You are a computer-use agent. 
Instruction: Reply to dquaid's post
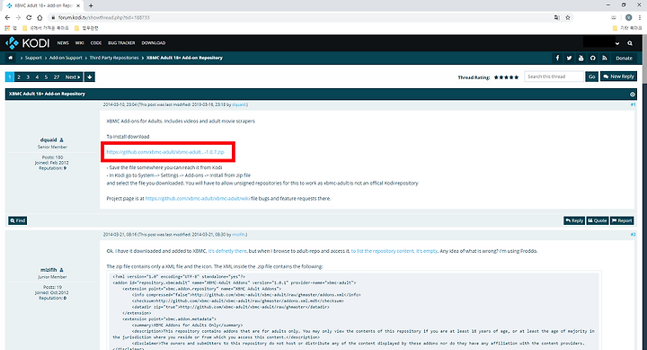(x=574, y=220)
